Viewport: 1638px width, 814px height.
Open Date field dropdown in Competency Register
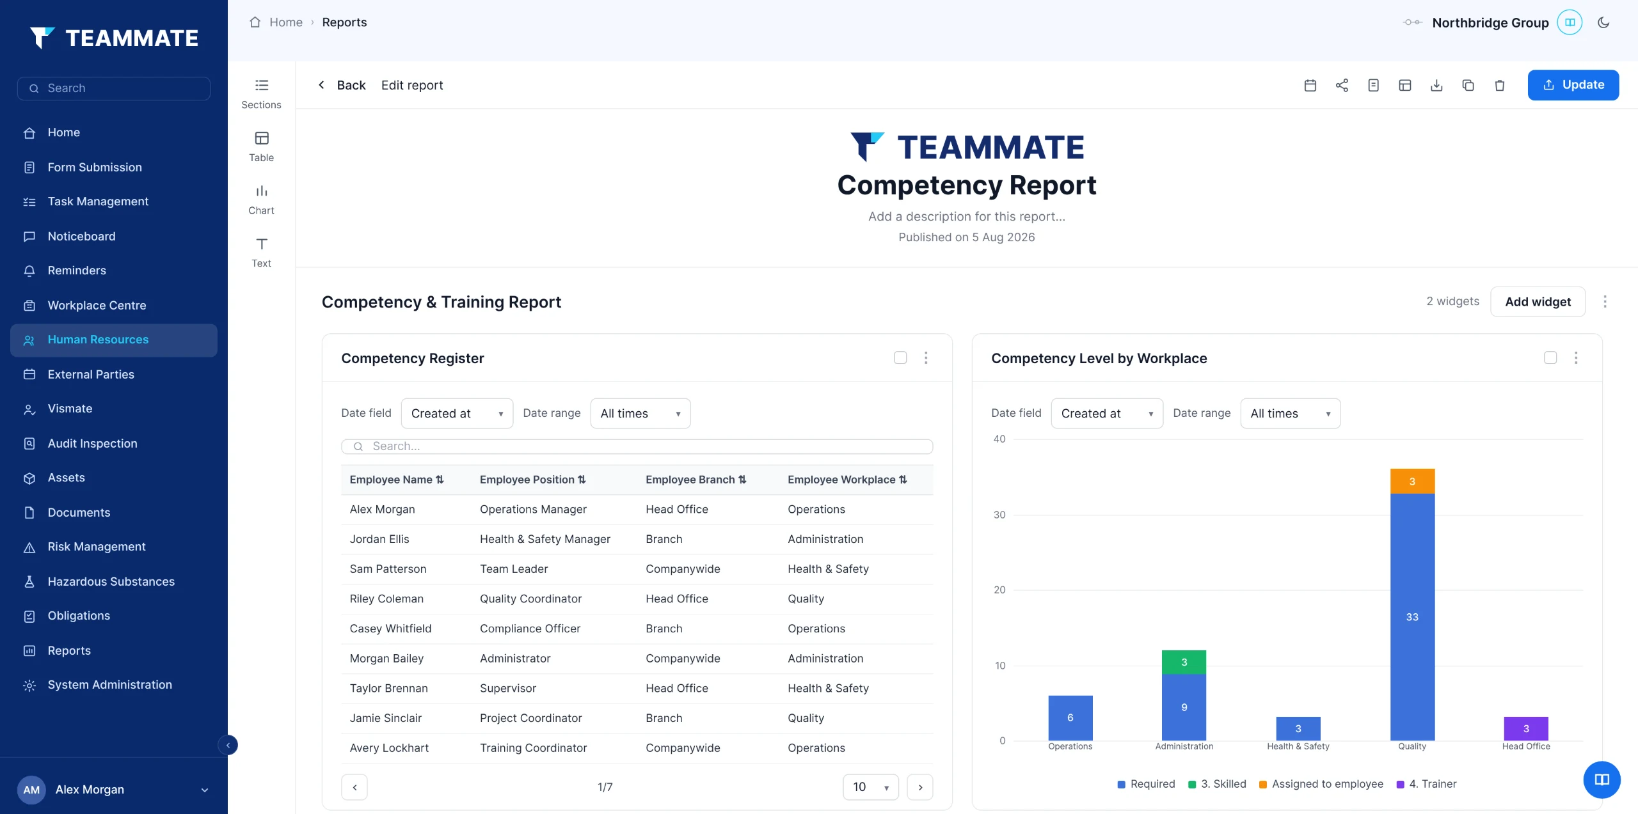click(457, 413)
